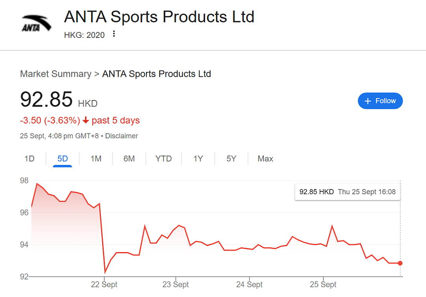Click the 22 Sept axis label

coord(104,284)
